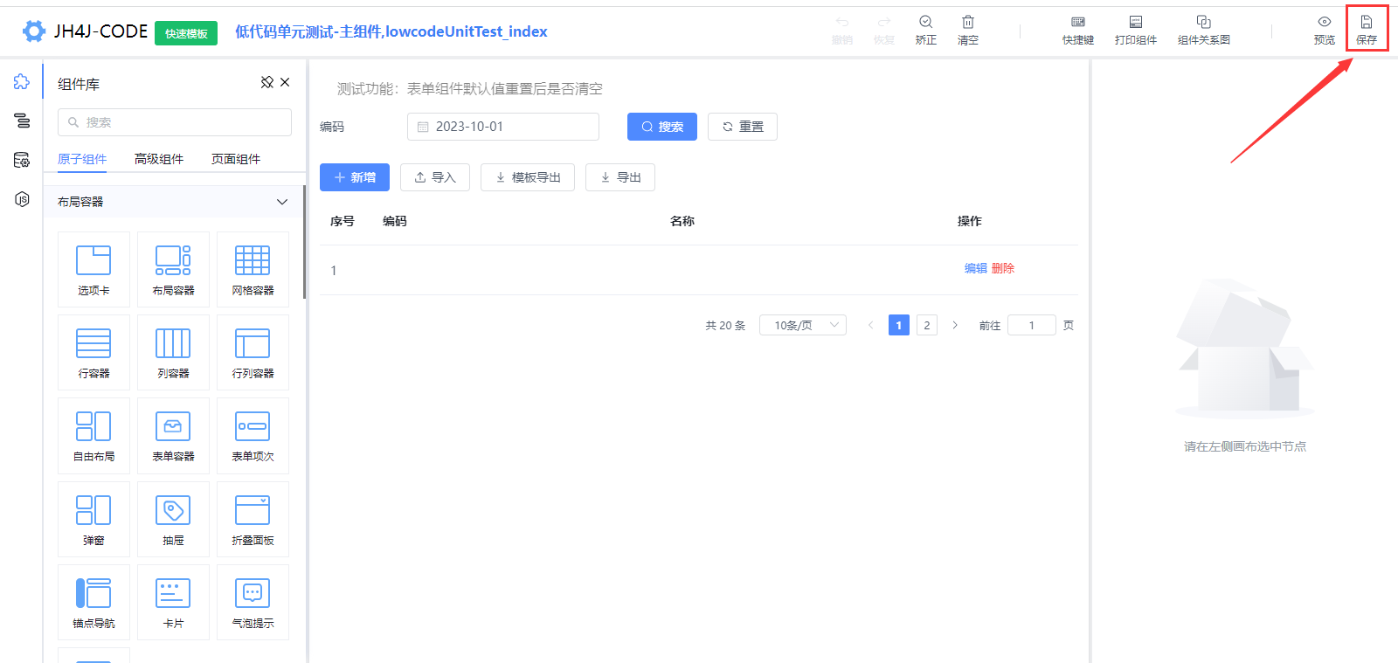Screen dimensions: 1398x663
Task: Go to pagination page 2
Action: pos(927,325)
